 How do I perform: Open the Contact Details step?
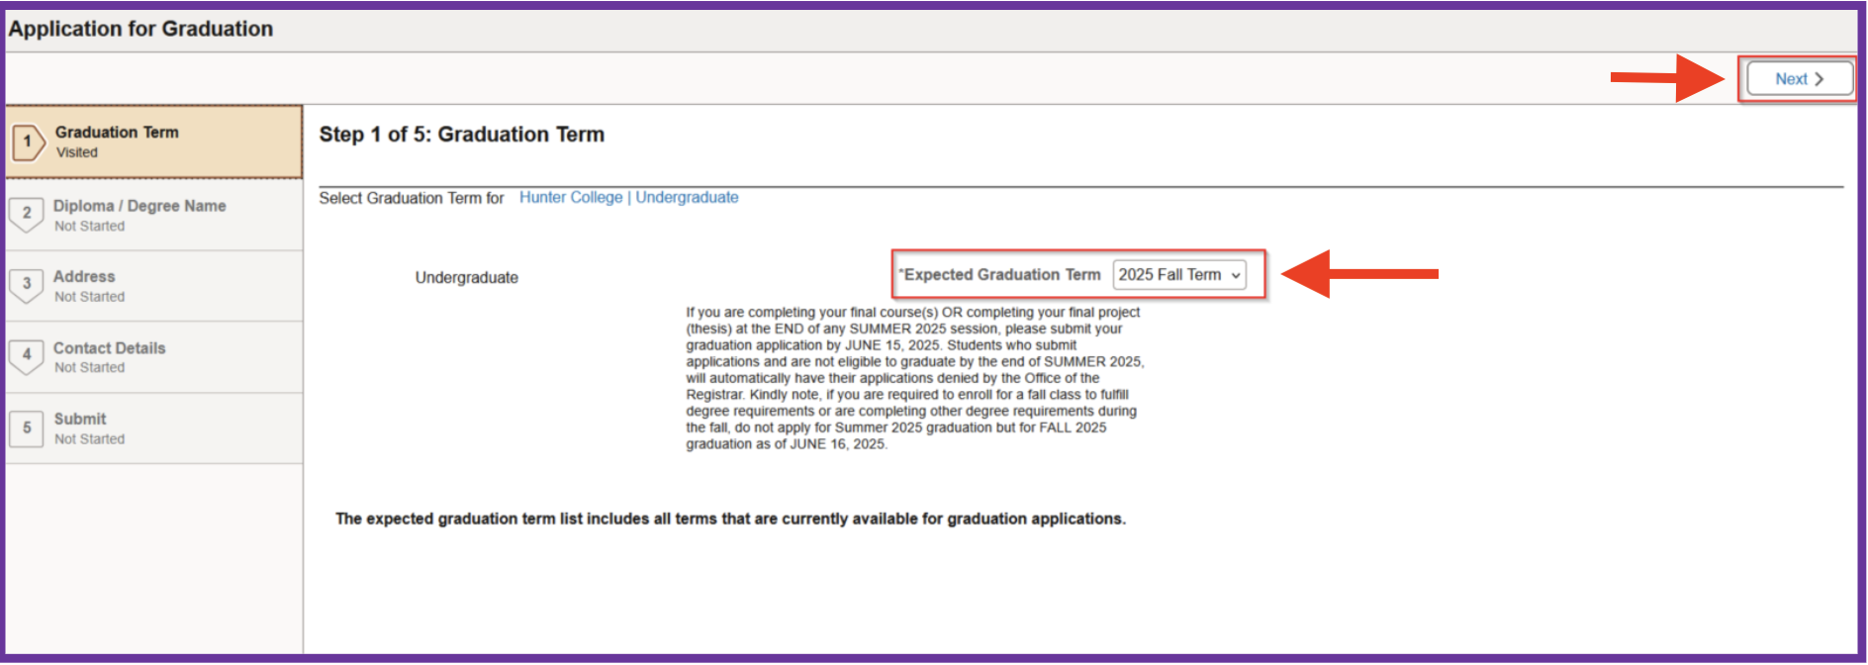tap(109, 348)
